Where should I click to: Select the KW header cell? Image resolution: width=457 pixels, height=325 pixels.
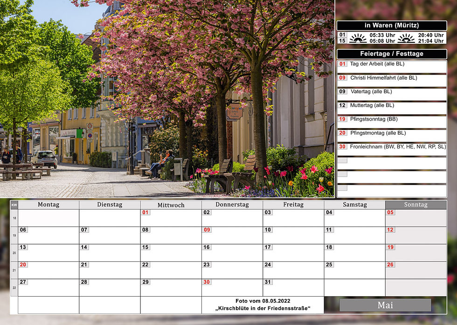[14, 205]
